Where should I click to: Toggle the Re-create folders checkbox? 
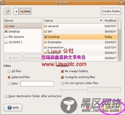pyautogui.click(x=62, y=71)
